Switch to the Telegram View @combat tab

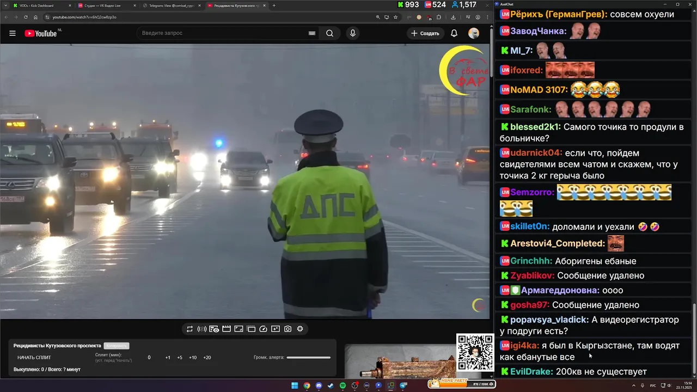[x=171, y=5]
